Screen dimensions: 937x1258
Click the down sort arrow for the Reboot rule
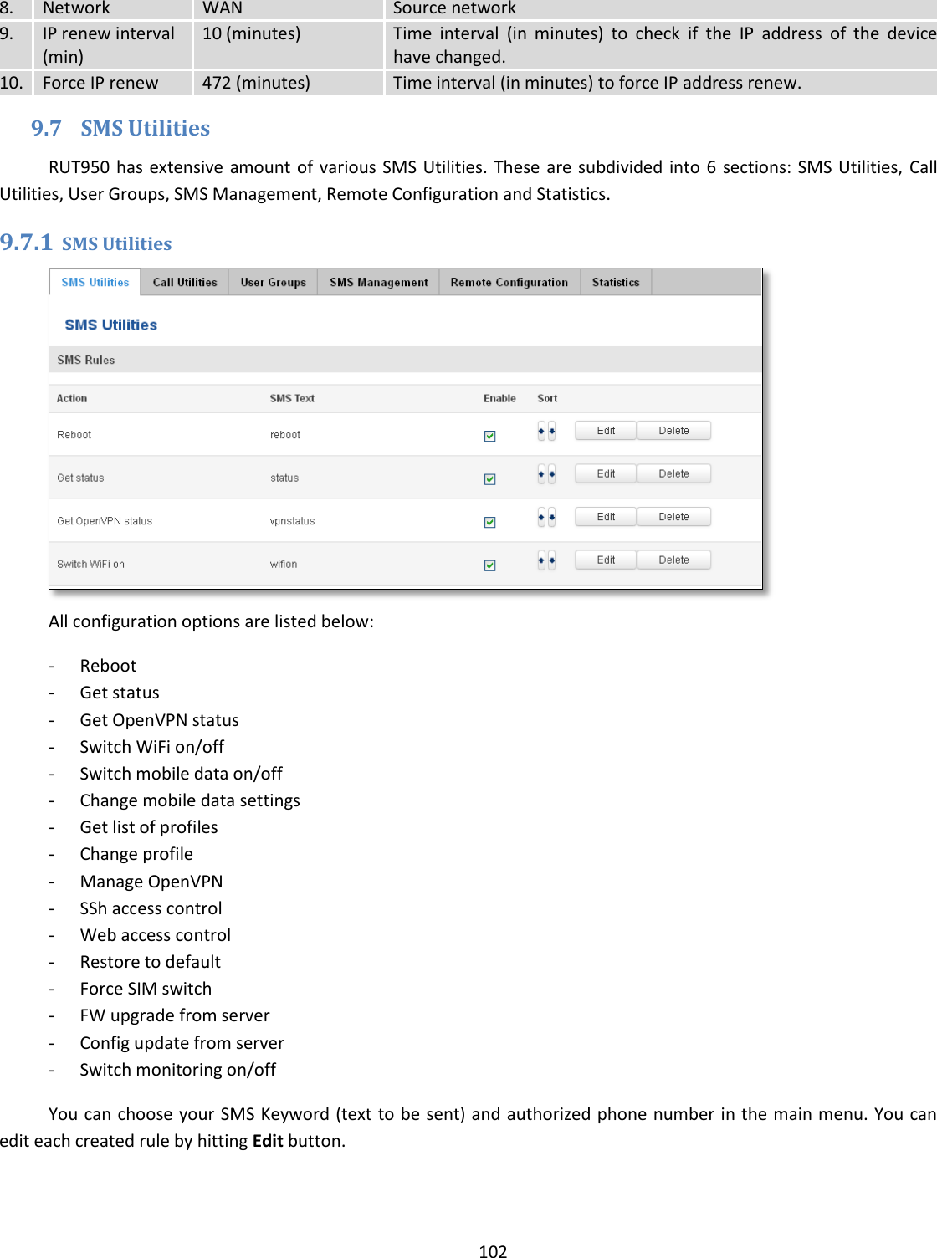550,430
